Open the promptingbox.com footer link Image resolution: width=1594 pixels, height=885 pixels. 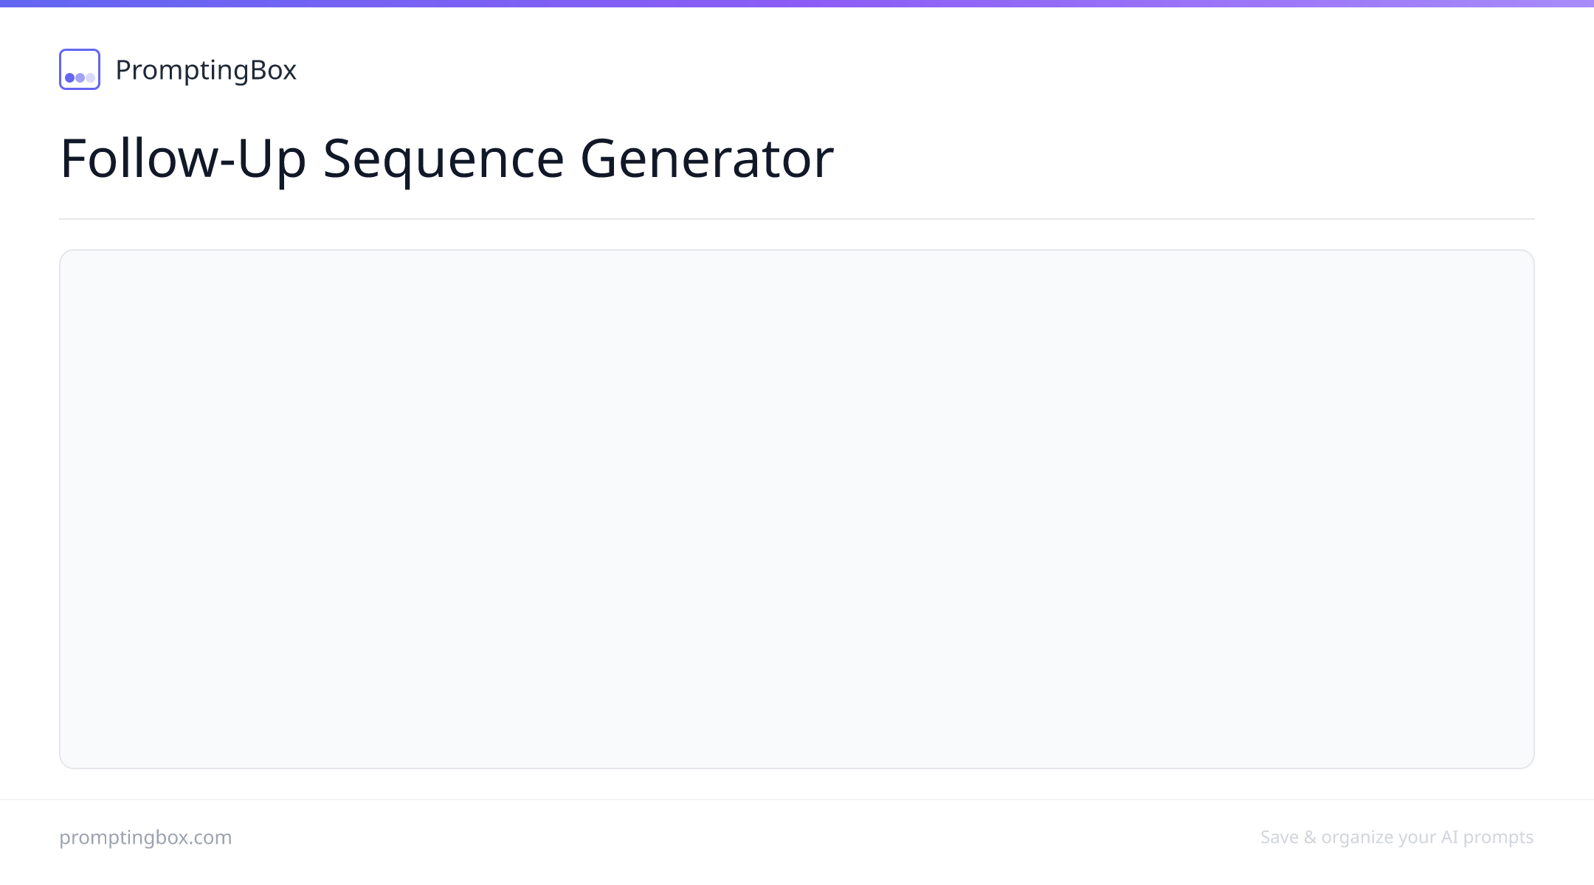coord(145,837)
